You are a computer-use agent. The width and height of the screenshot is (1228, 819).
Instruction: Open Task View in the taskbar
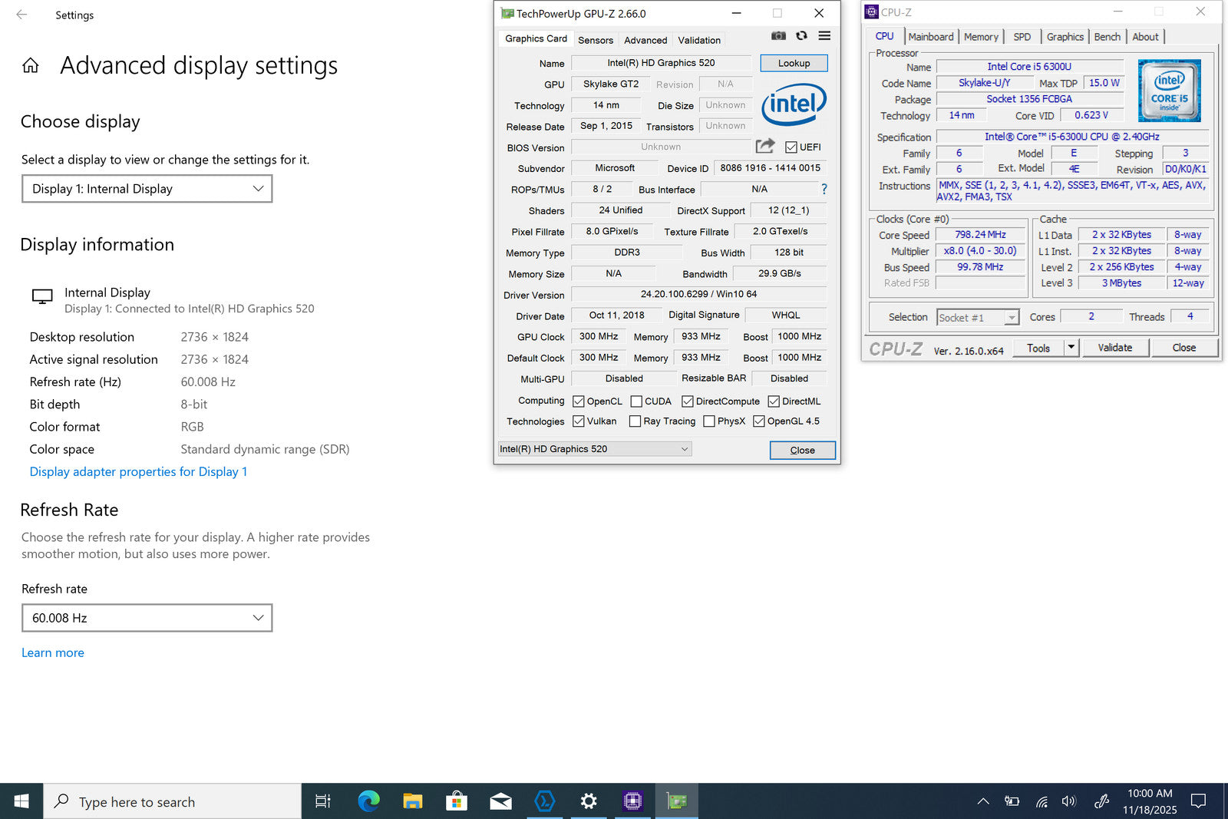[323, 801]
